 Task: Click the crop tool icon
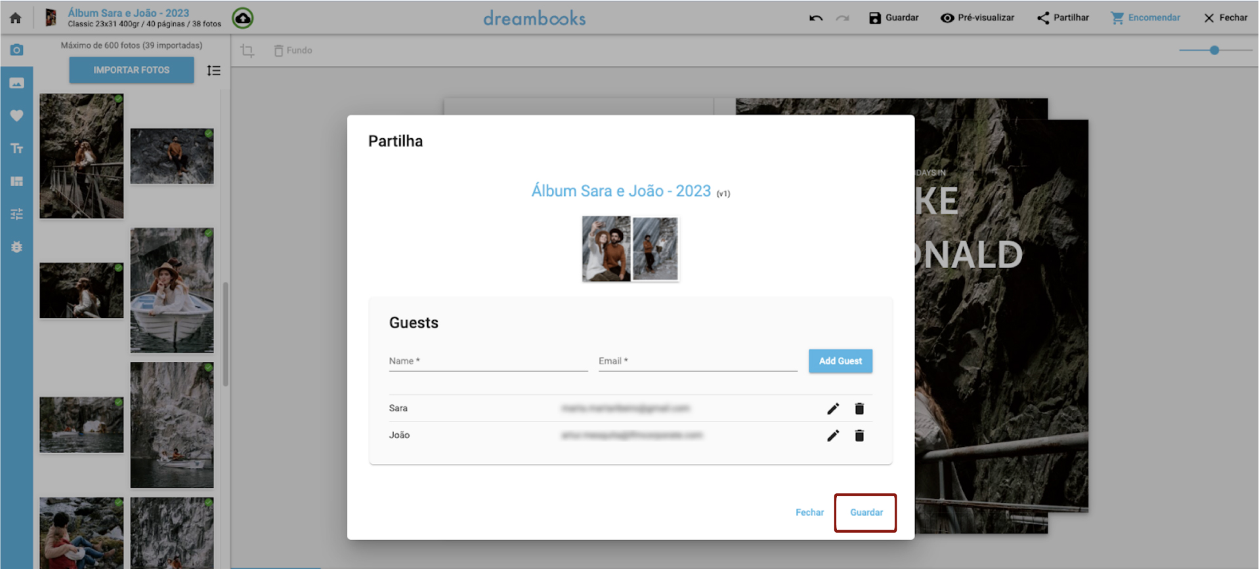pos(247,50)
